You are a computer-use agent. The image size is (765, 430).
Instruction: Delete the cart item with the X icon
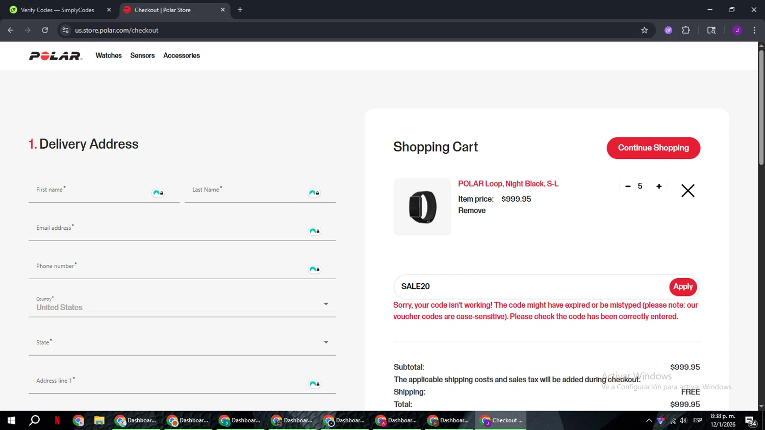pyautogui.click(x=688, y=191)
